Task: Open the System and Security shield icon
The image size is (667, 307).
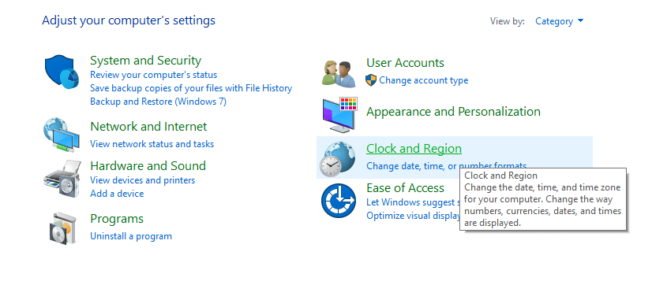Action: tap(62, 72)
